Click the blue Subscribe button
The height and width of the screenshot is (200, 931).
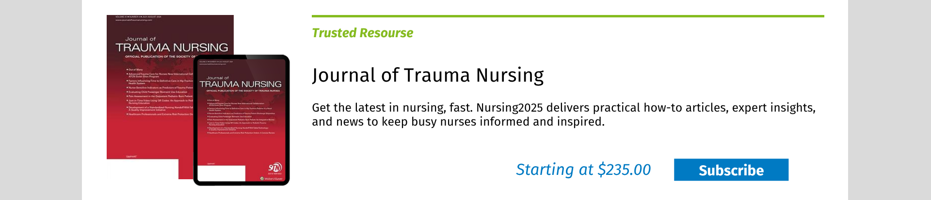[731, 170]
